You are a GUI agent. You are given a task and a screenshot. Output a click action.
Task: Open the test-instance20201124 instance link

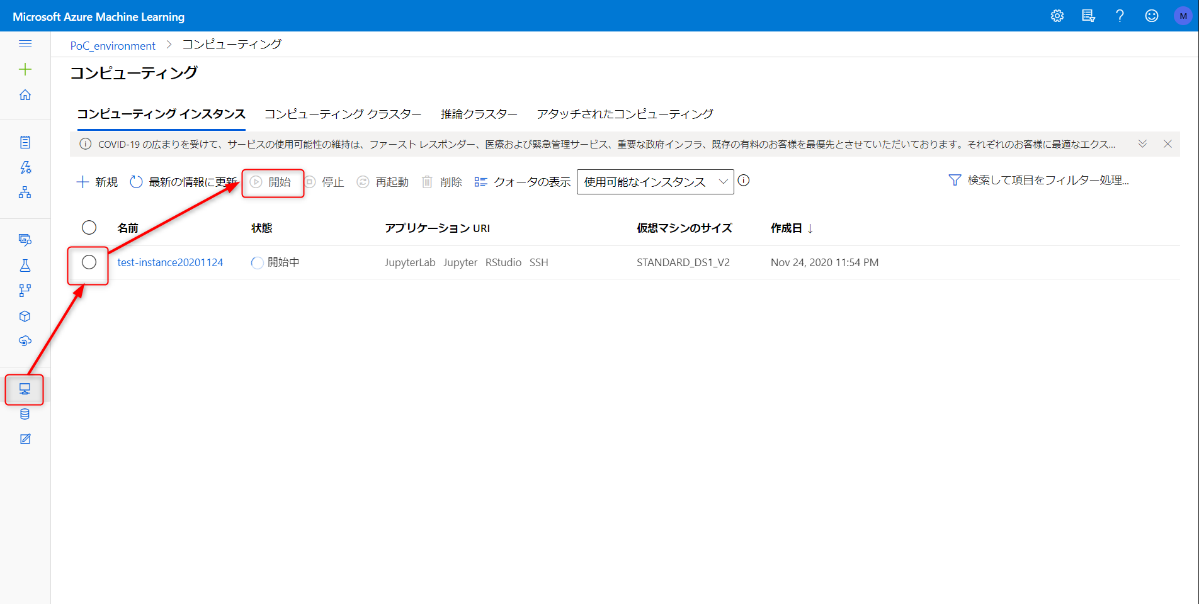coord(170,262)
